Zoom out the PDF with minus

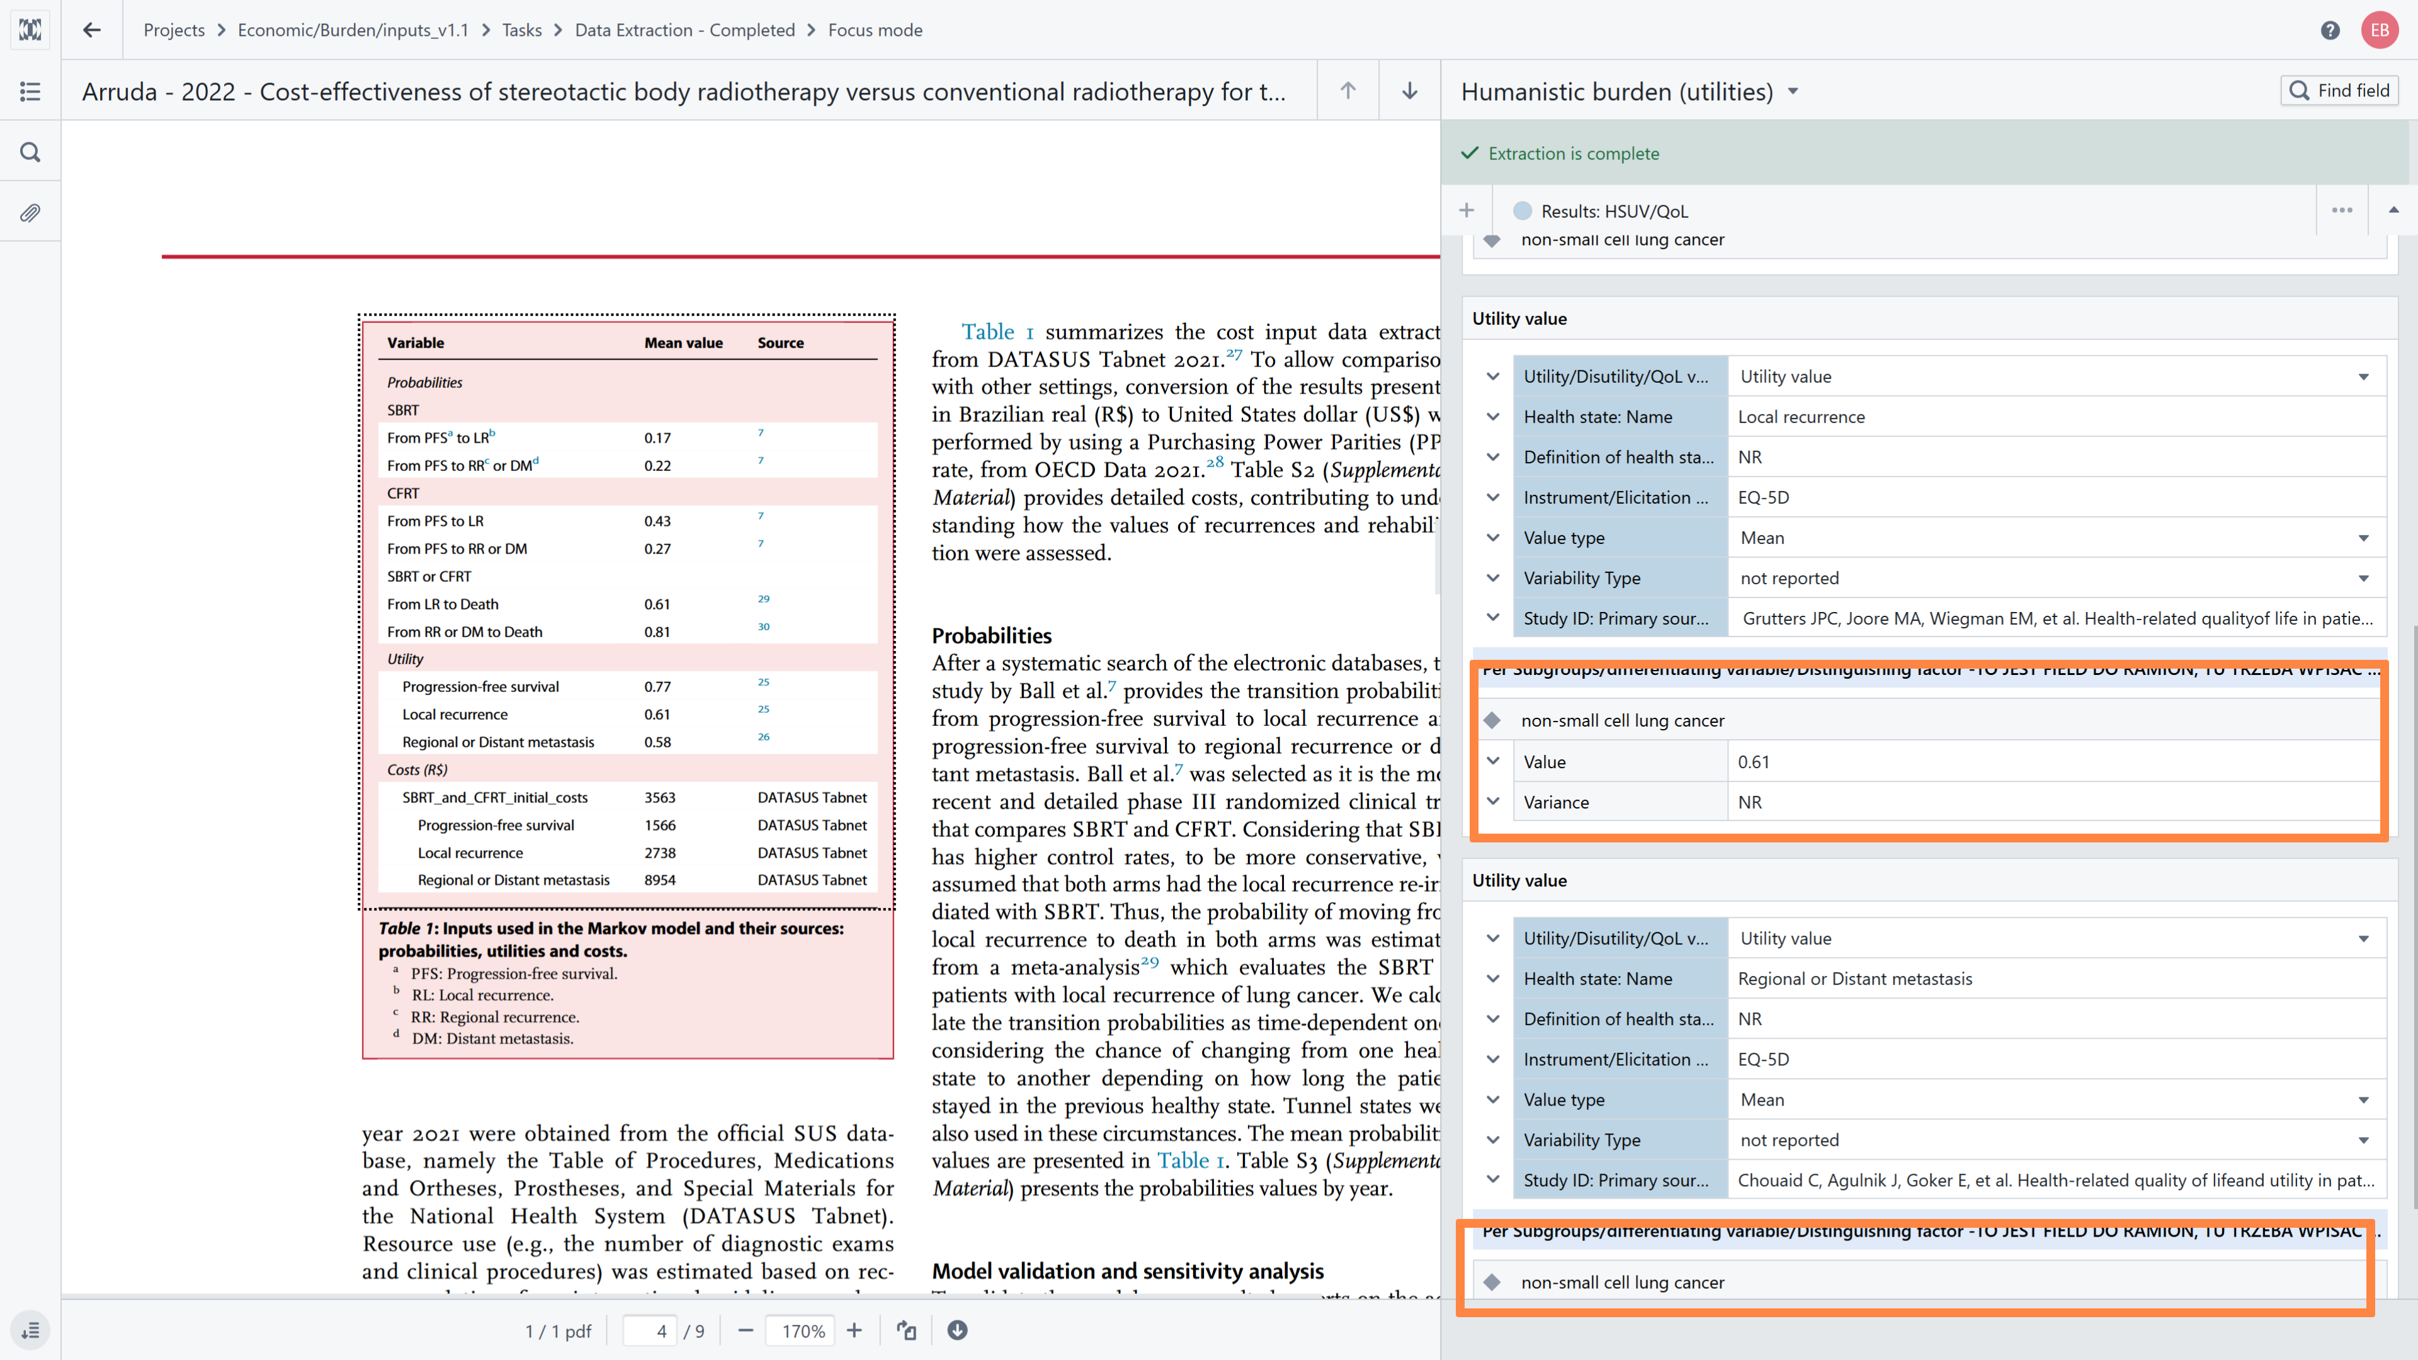point(746,1330)
